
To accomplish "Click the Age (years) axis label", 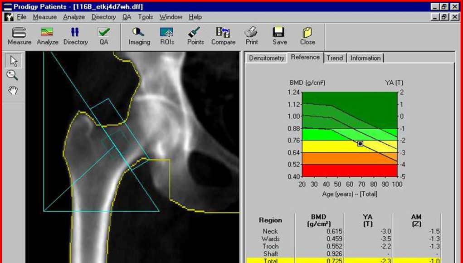I will pyautogui.click(x=349, y=194).
